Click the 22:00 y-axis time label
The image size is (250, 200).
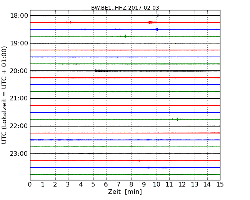tap(19, 126)
